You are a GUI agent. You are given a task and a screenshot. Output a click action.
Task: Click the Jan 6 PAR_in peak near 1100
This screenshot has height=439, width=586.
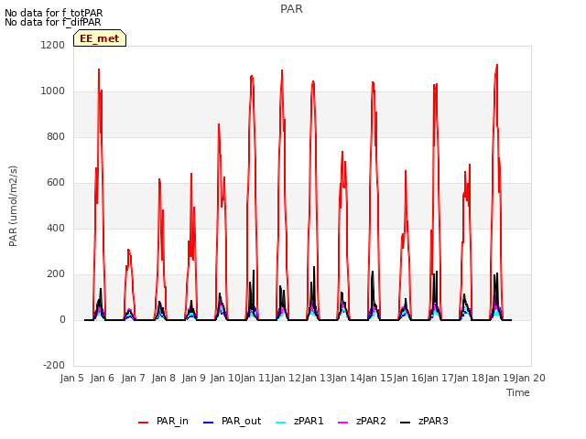coord(99,70)
